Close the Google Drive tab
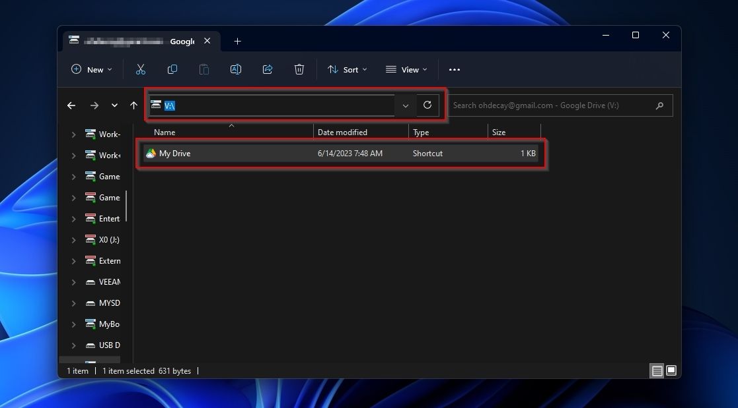This screenshot has height=408, width=738. pyautogui.click(x=207, y=41)
